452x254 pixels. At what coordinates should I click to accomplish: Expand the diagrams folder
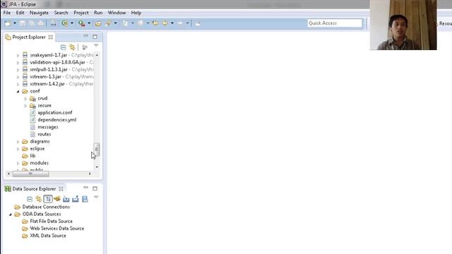tap(18, 142)
